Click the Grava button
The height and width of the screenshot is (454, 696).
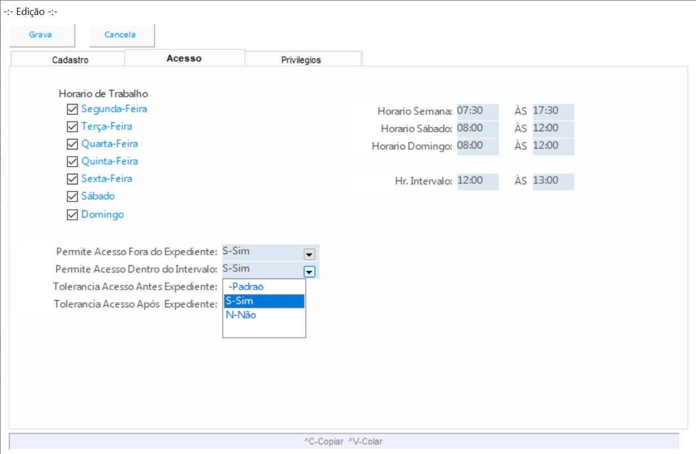41,35
